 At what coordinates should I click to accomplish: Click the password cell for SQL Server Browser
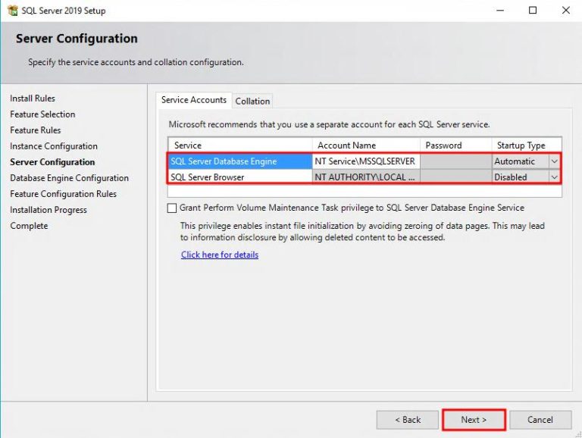(455, 177)
